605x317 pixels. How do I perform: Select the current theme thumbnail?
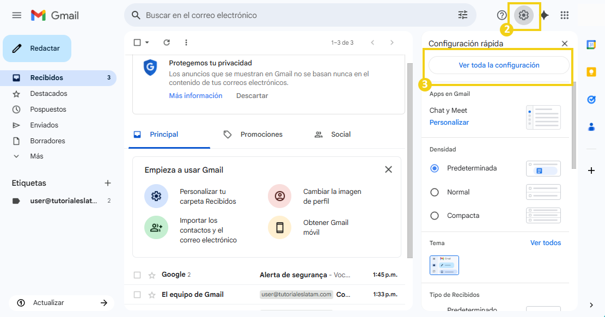point(444,265)
